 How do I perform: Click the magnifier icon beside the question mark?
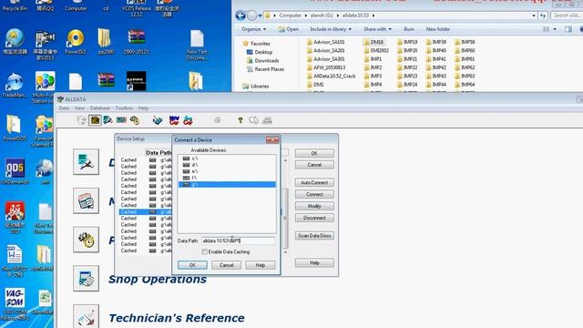tap(253, 120)
